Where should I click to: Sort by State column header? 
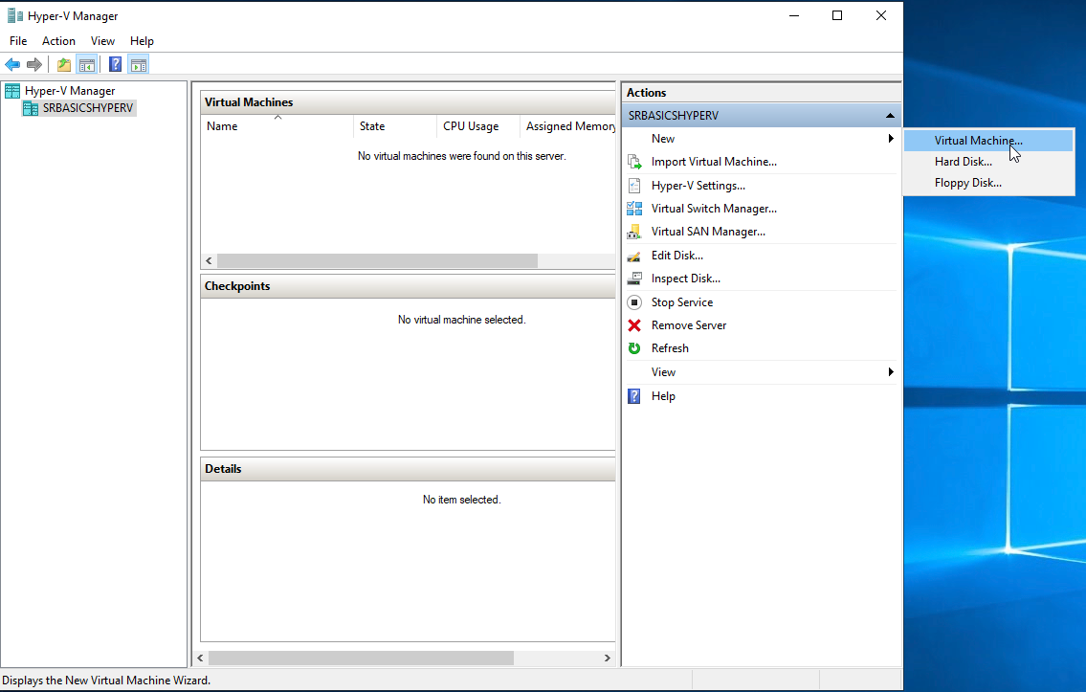395,126
